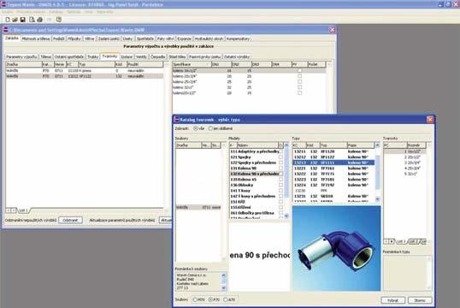Close the Katalog tvarovek dialog
460x308 pixels.
(x=430, y=119)
